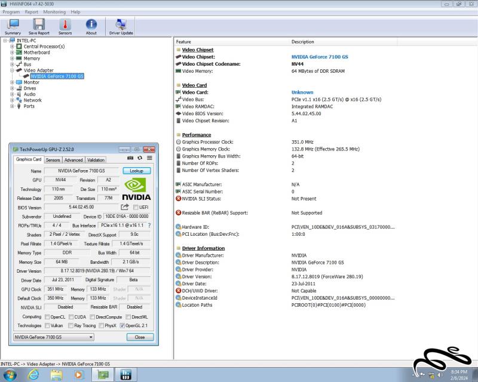
Task: Click the Windows Start orb
Action: click(x=10, y=375)
